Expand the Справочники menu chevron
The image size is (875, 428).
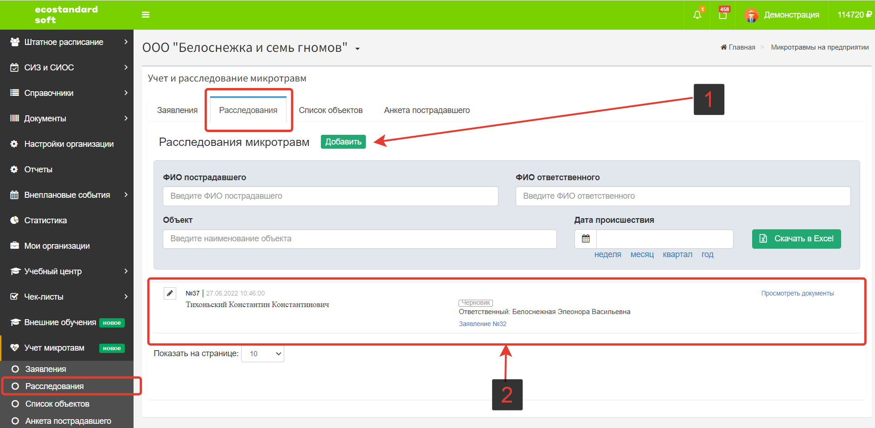tap(126, 93)
